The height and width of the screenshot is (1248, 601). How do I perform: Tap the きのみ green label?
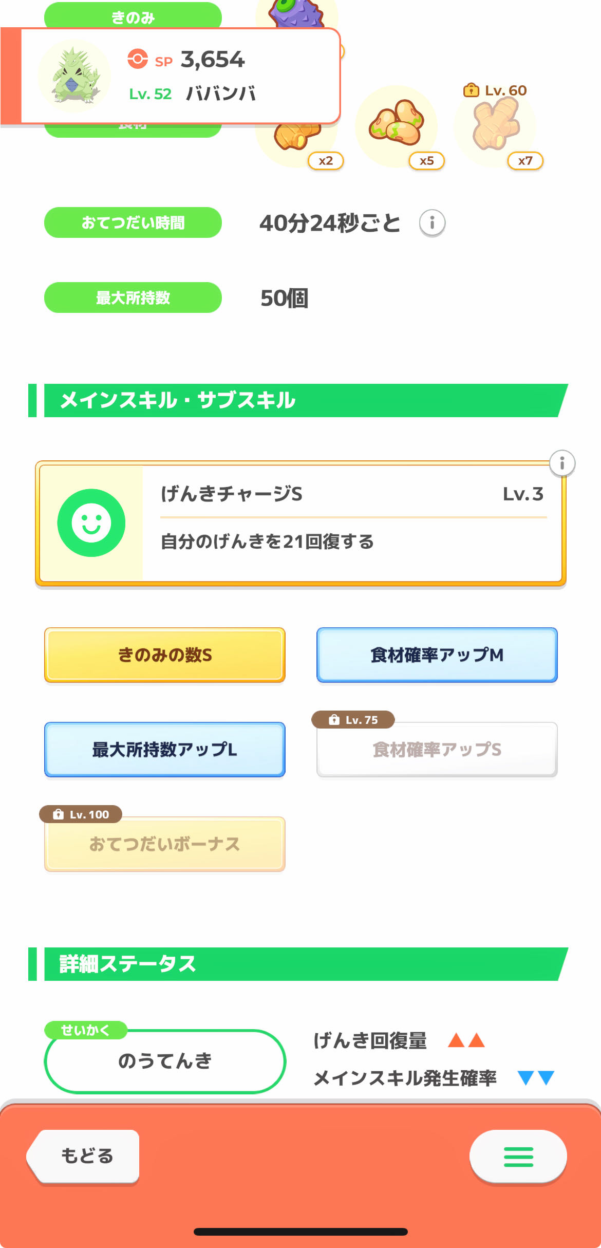click(133, 15)
